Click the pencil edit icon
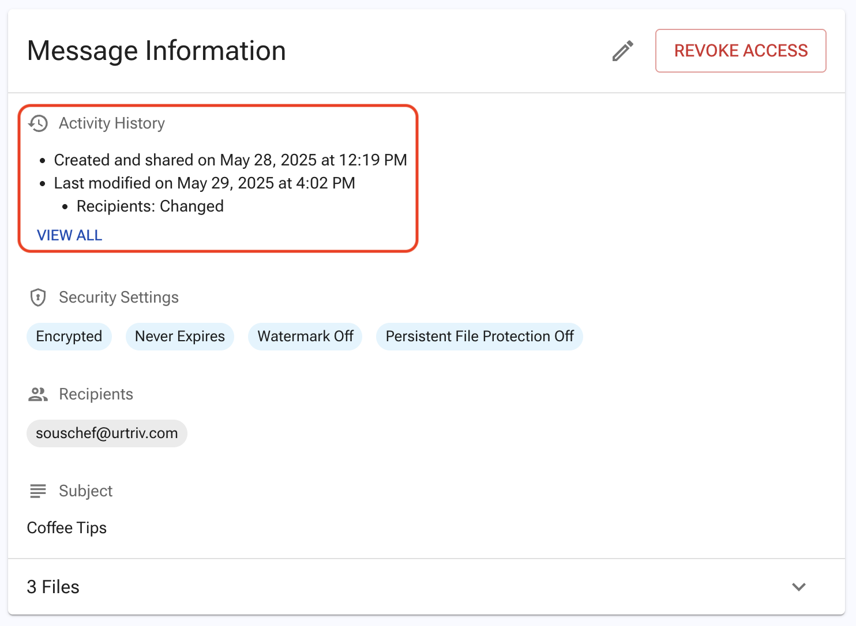 click(x=623, y=51)
